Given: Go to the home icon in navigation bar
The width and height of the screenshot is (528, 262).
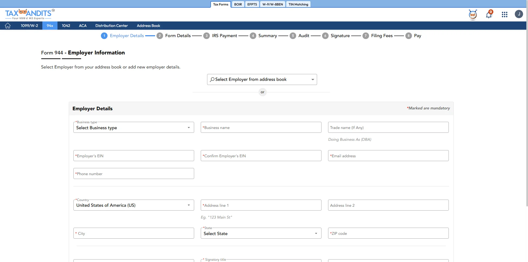Looking at the screenshot, I should 8,26.
